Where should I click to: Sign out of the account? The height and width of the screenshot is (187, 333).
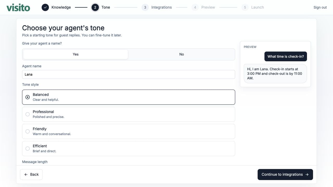pyautogui.click(x=320, y=7)
